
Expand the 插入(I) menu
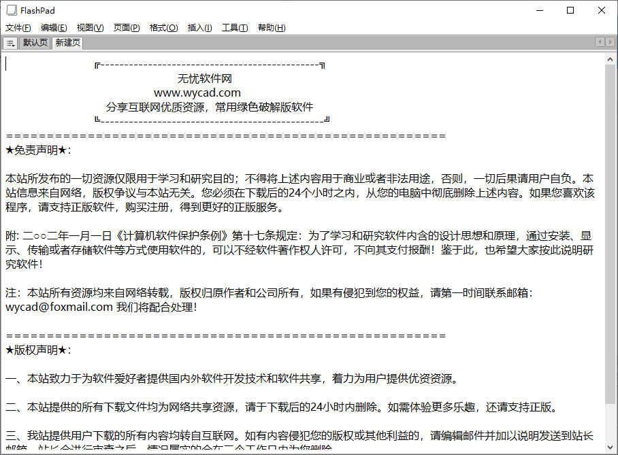[x=199, y=28]
